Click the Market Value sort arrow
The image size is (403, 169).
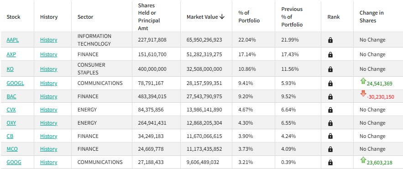tap(222, 17)
